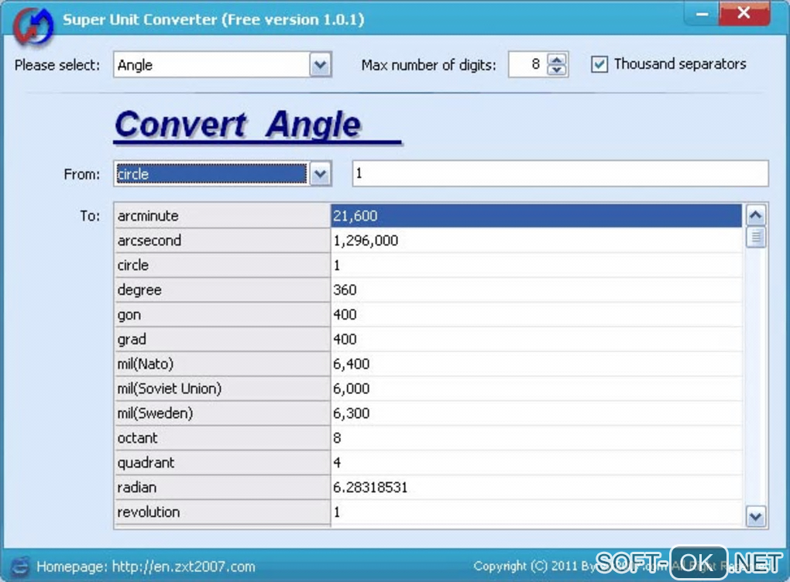The height and width of the screenshot is (582, 790).
Task: Select the degree row label
Action: (222, 289)
